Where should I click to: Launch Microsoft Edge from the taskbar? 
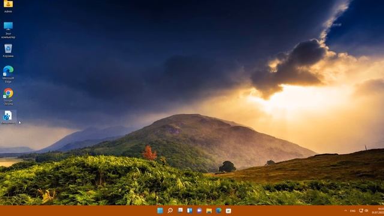(x=218, y=211)
